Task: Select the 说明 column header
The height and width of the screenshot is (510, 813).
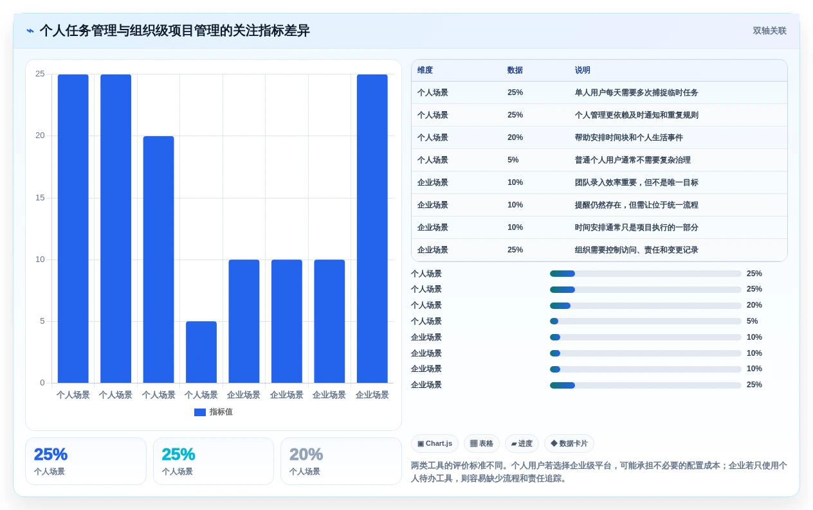Action: click(583, 71)
